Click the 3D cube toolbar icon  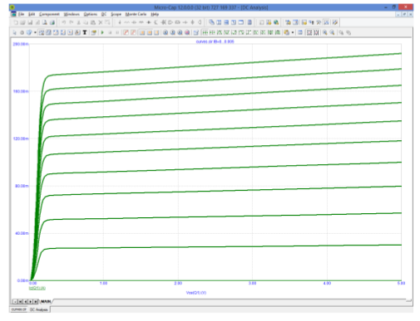coord(29,32)
